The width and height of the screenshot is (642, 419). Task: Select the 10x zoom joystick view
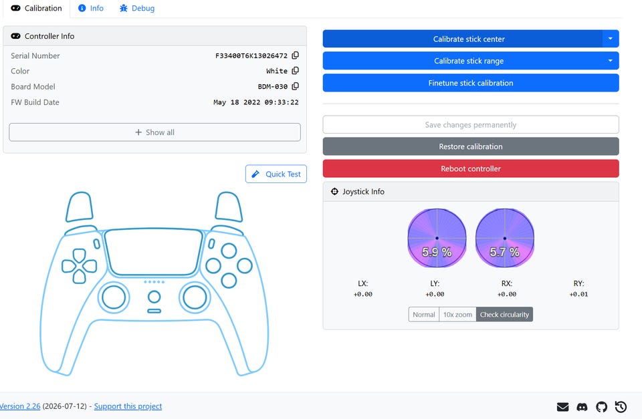[x=457, y=314]
